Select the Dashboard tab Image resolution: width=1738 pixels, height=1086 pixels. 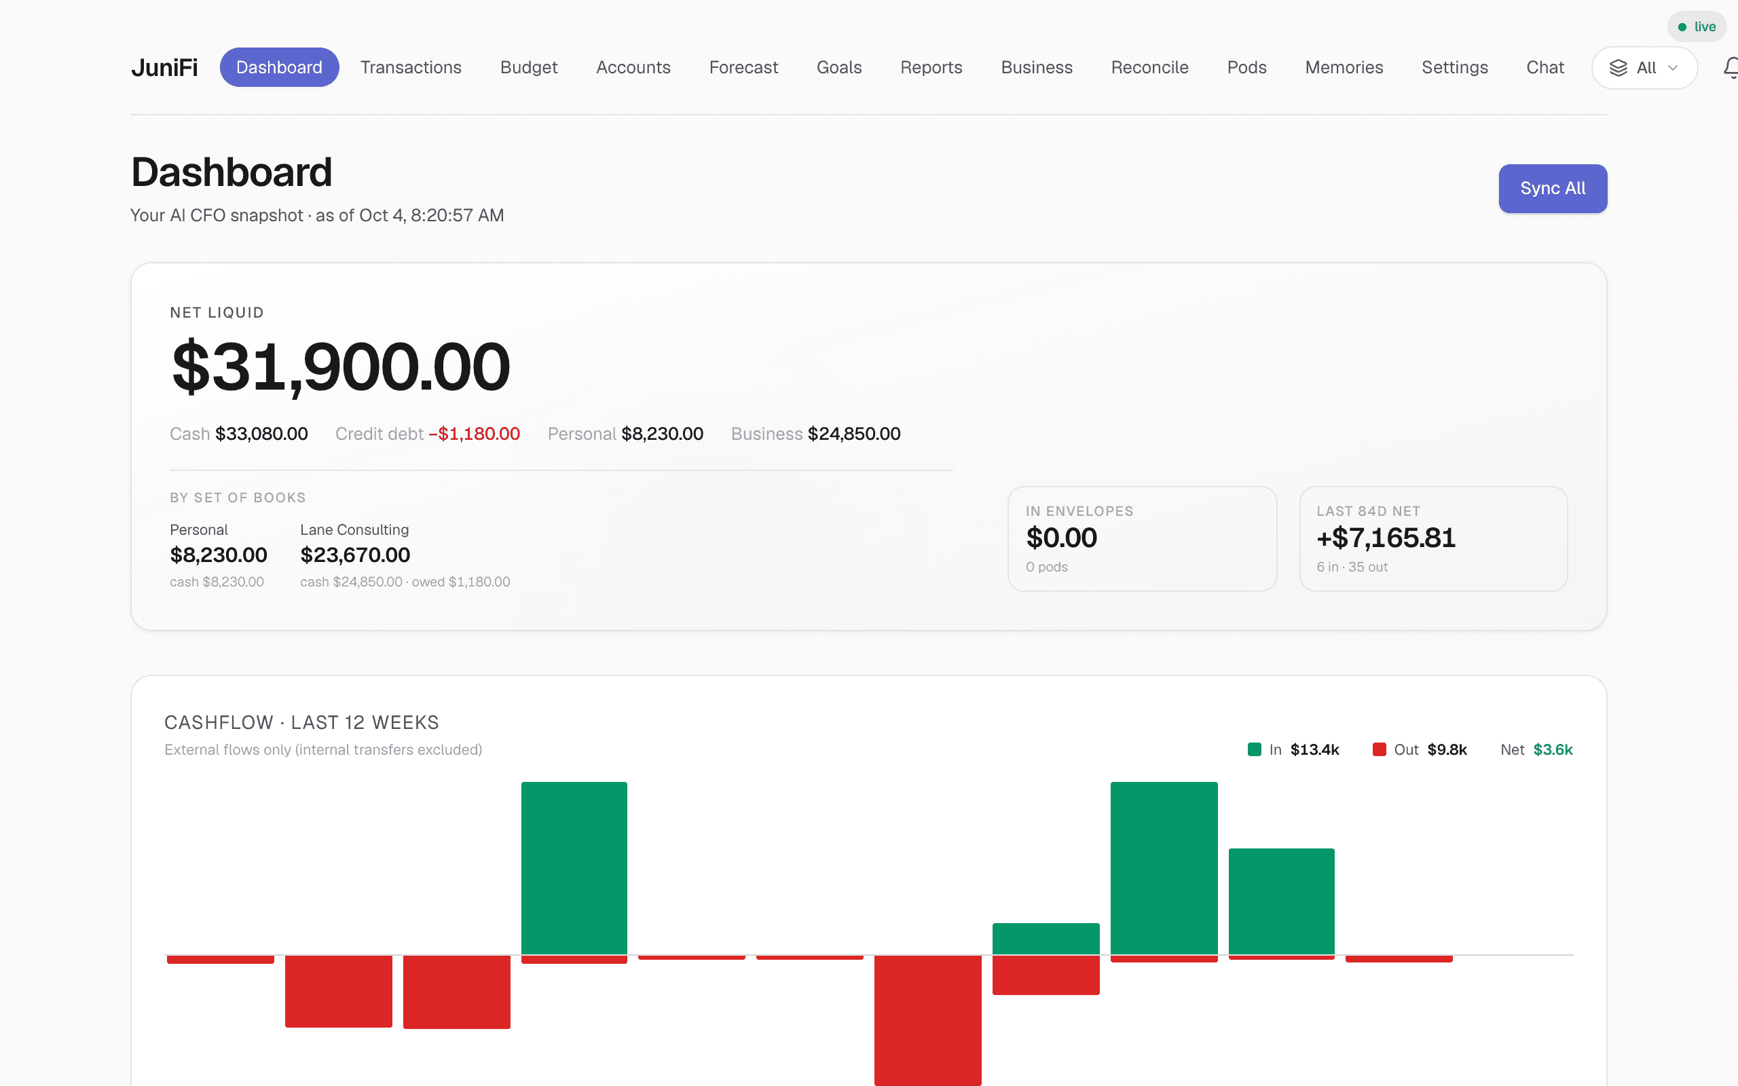click(280, 67)
